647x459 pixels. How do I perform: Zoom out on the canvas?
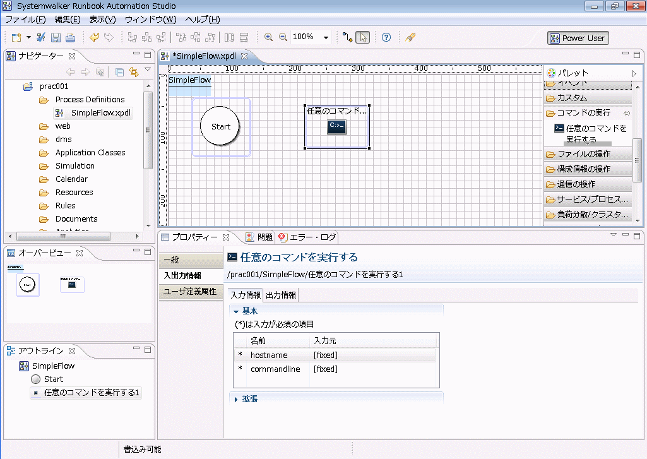coord(283,37)
